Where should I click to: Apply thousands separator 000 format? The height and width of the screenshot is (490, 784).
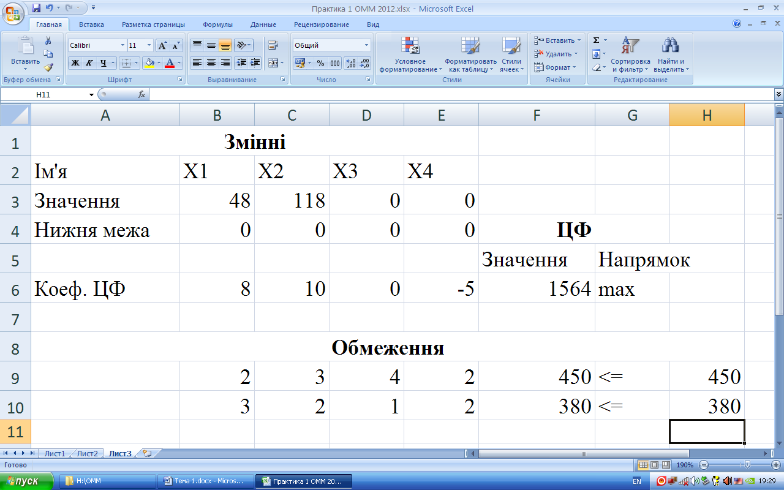[x=335, y=63]
